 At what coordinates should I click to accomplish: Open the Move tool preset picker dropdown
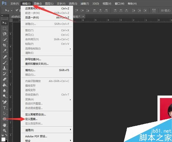(x=12, y=11)
